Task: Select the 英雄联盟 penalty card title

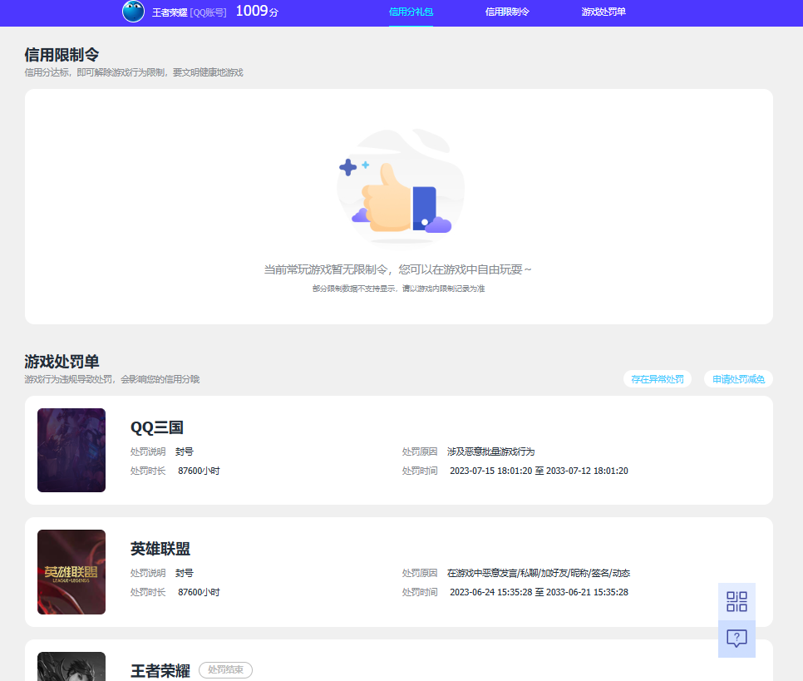Action: pyautogui.click(x=160, y=549)
